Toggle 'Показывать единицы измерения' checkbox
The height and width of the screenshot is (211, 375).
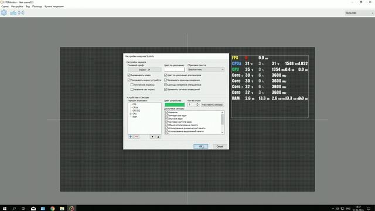click(165, 80)
